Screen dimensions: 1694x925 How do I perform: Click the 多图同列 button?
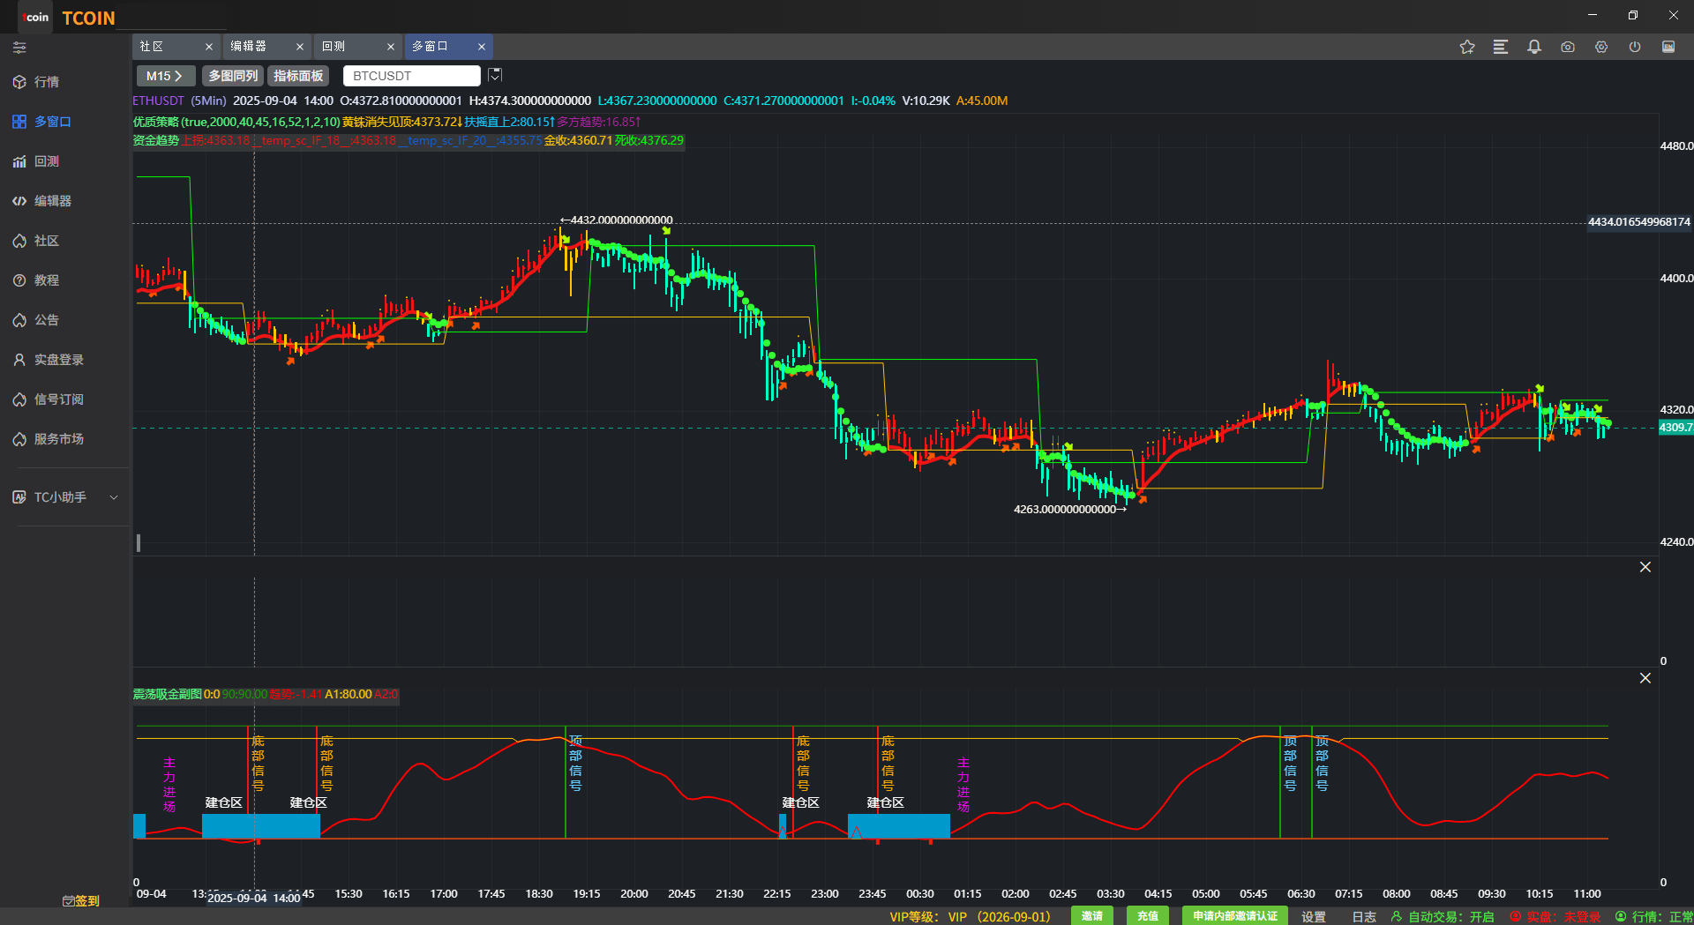click(233, 76)
